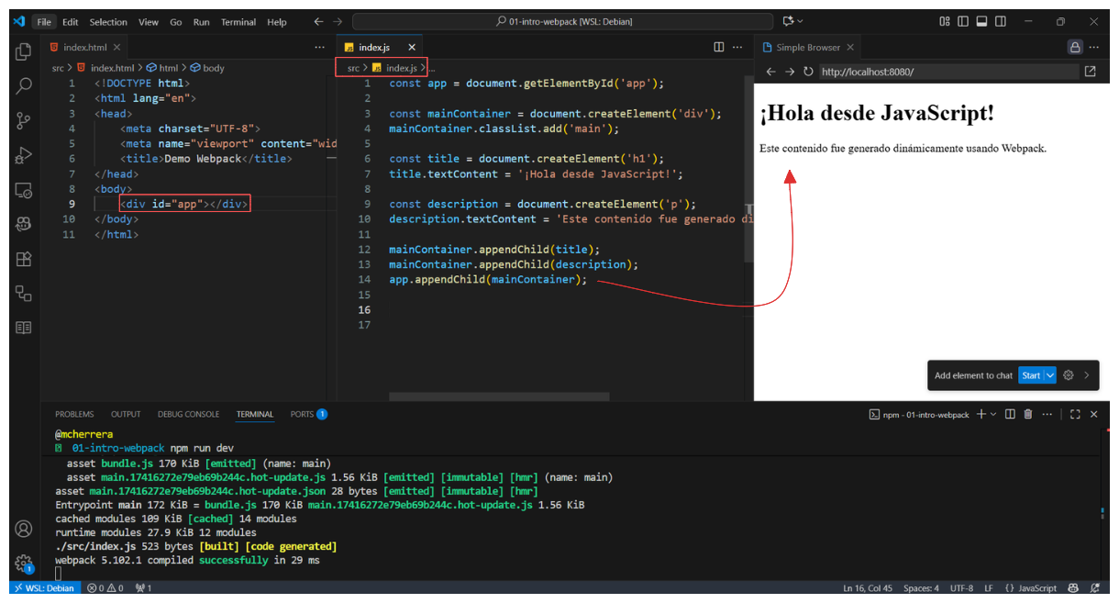The width and height of the screenshot is (1119, 603).
Task: Open the Terminal menu in menu bar
Action: [238, 21]
